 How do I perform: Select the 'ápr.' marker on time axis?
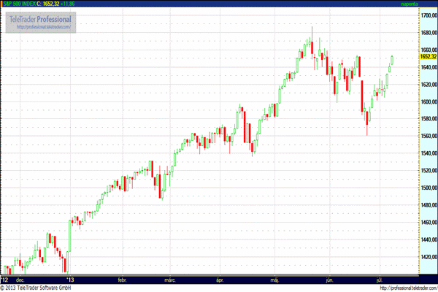[x=219, y=280]
